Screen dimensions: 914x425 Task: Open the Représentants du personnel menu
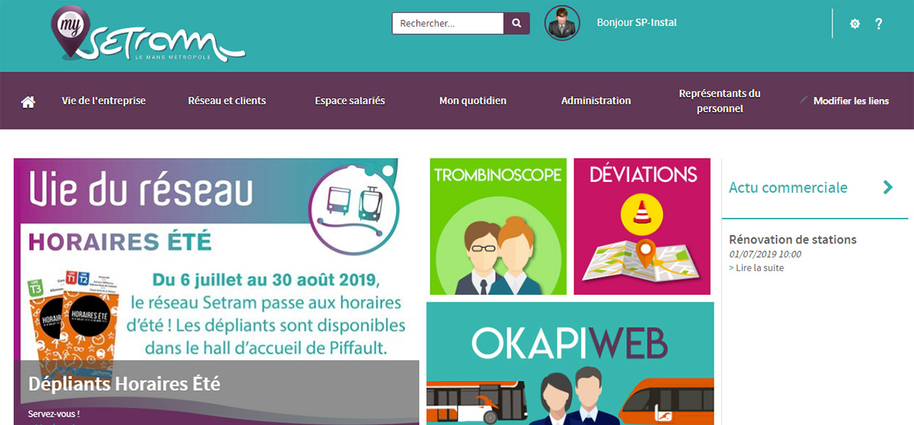click(x=720, y=101)
